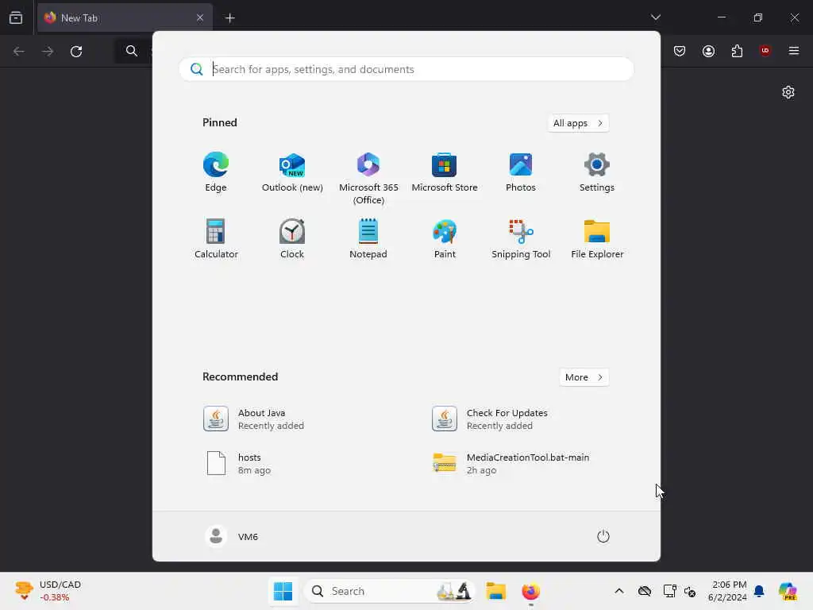Viewport: 813px width, 610px height.
Task: Open the Calculator app
Action: pyautogui.click(x=216, y=238)
